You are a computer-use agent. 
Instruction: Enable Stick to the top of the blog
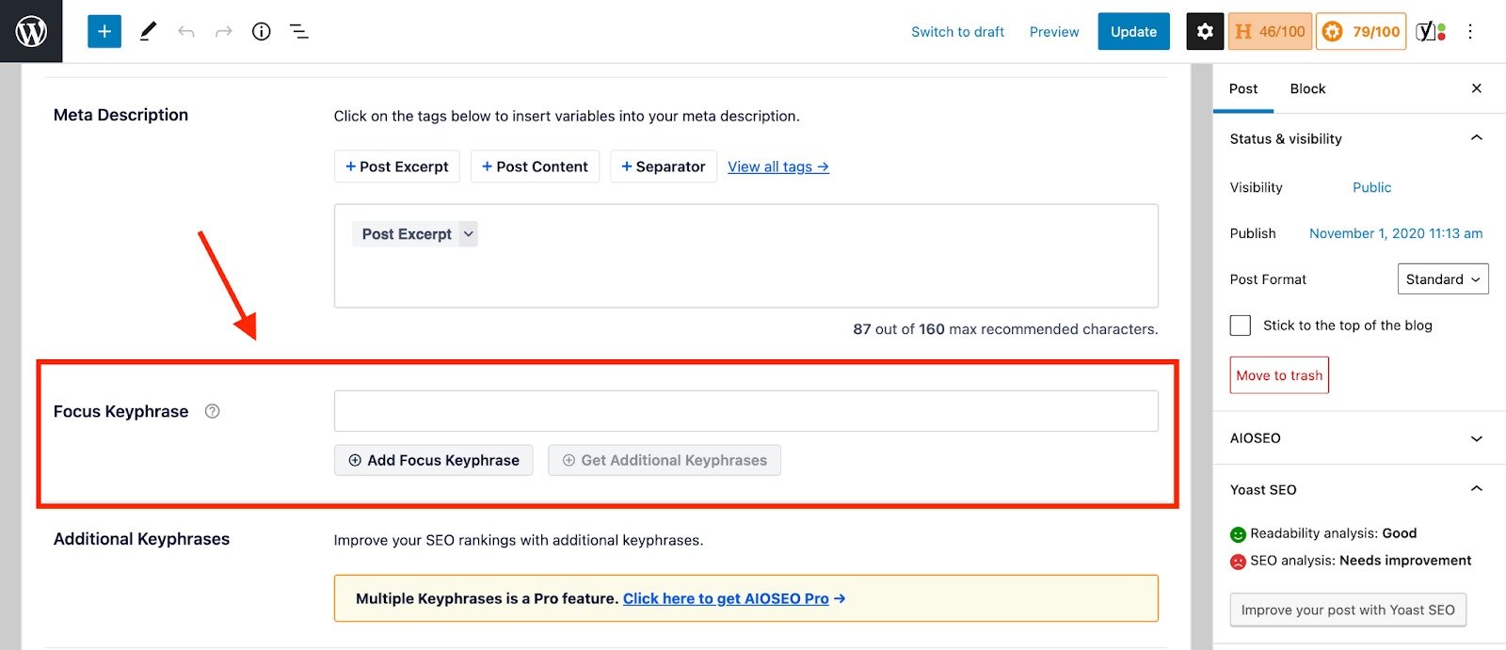[1241, 325]
